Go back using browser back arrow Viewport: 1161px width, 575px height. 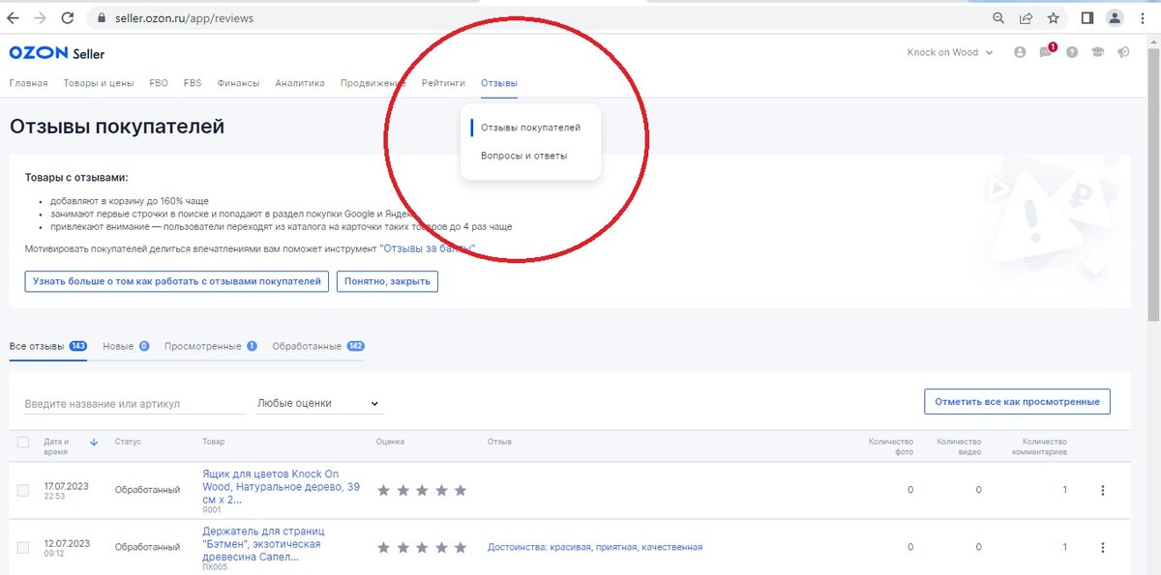tap(15, 17)
